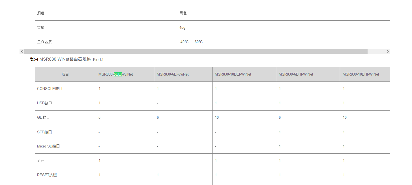This screenshot has width=412, height=185.
Task: Click the horizontal scrollbar left arrow
Action: 22,52
